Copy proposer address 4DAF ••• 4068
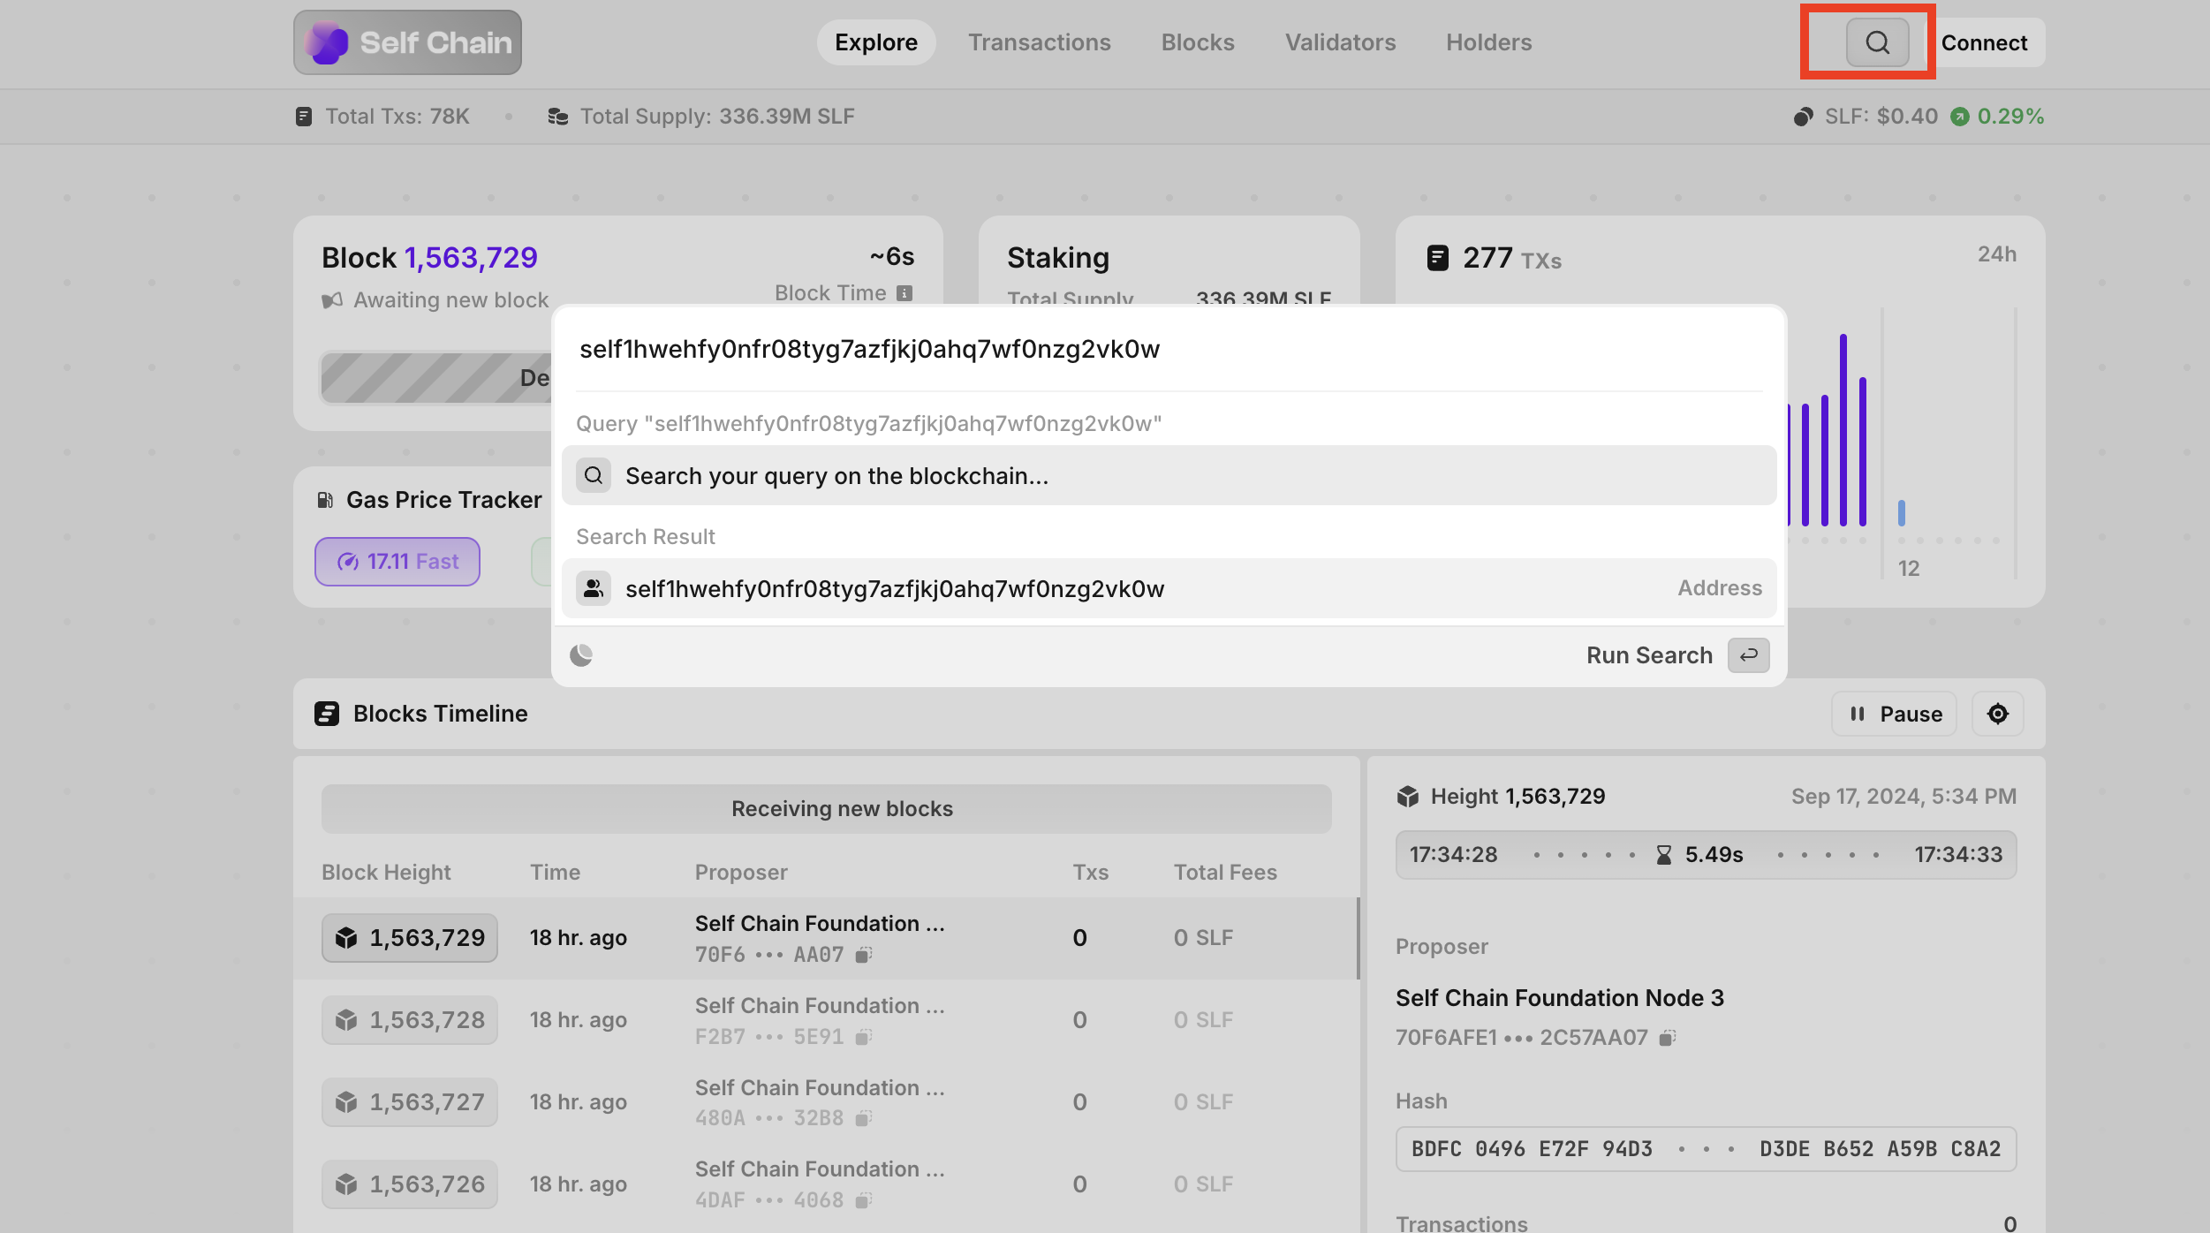Viewport: 2210px width, 1233px height. 864,1200
